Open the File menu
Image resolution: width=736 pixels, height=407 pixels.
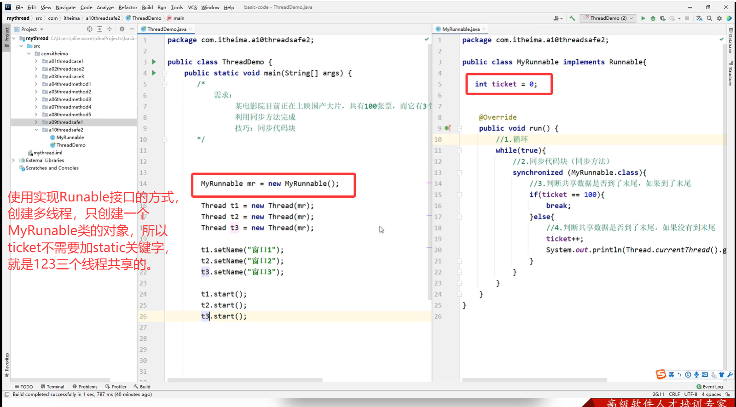19,7
